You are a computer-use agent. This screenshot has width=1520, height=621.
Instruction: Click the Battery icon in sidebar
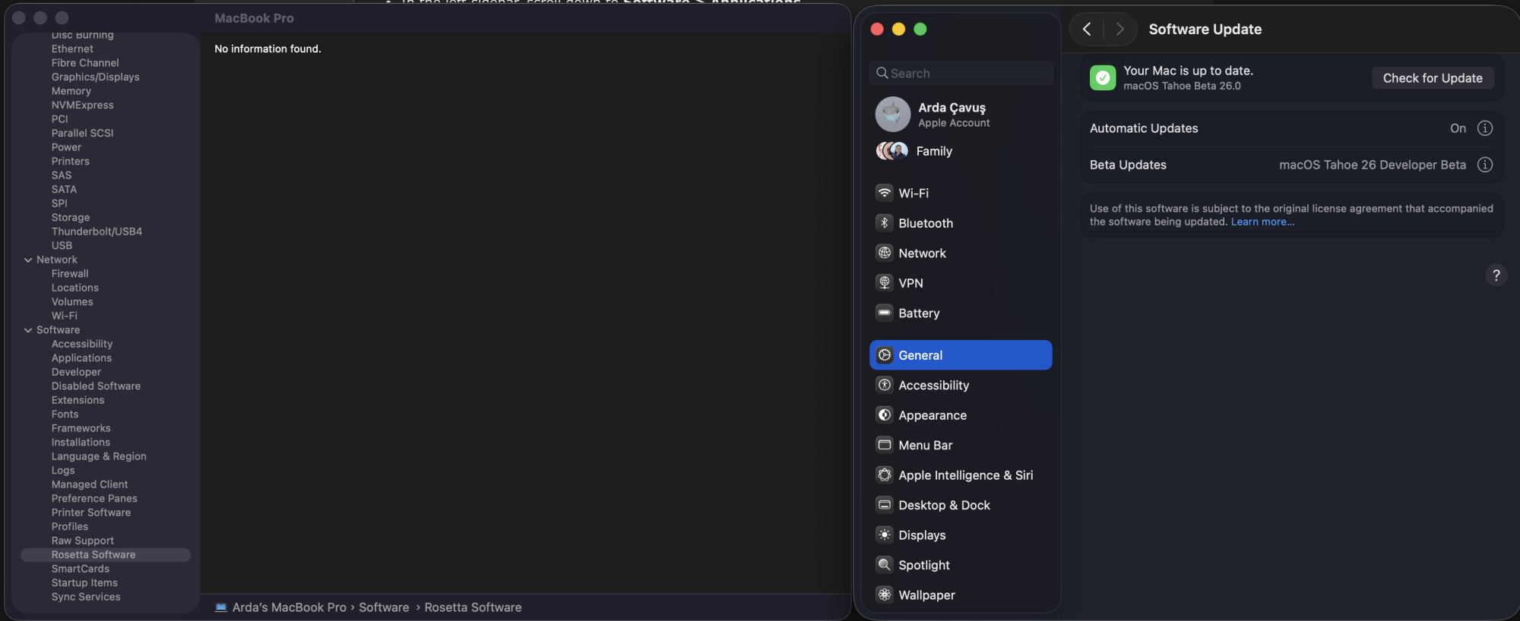pos(884,313)
